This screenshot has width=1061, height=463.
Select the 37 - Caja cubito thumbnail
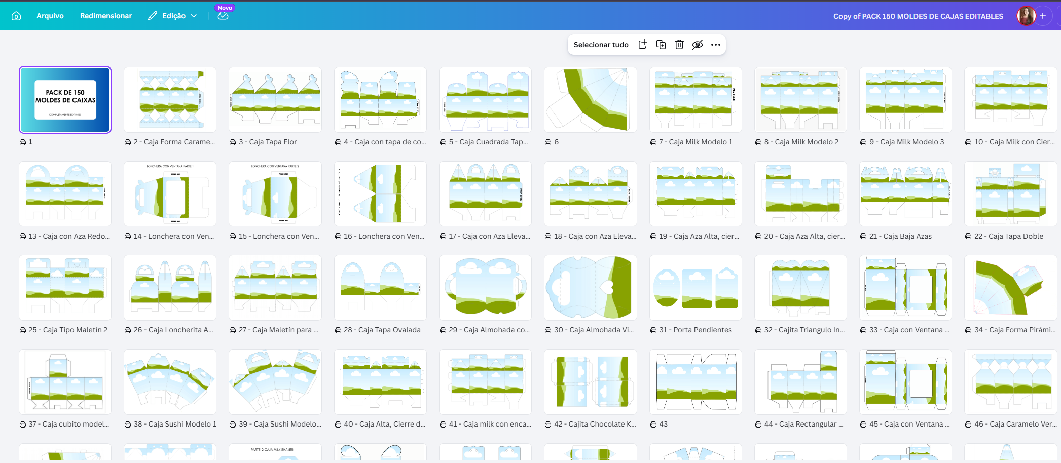click(x=65, y=381)
